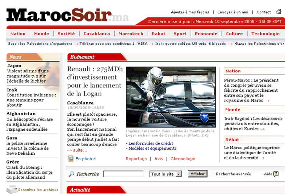Click the MarocSoir.ma logo
This screenshot has width=291, height=194.
click(68, 15)
